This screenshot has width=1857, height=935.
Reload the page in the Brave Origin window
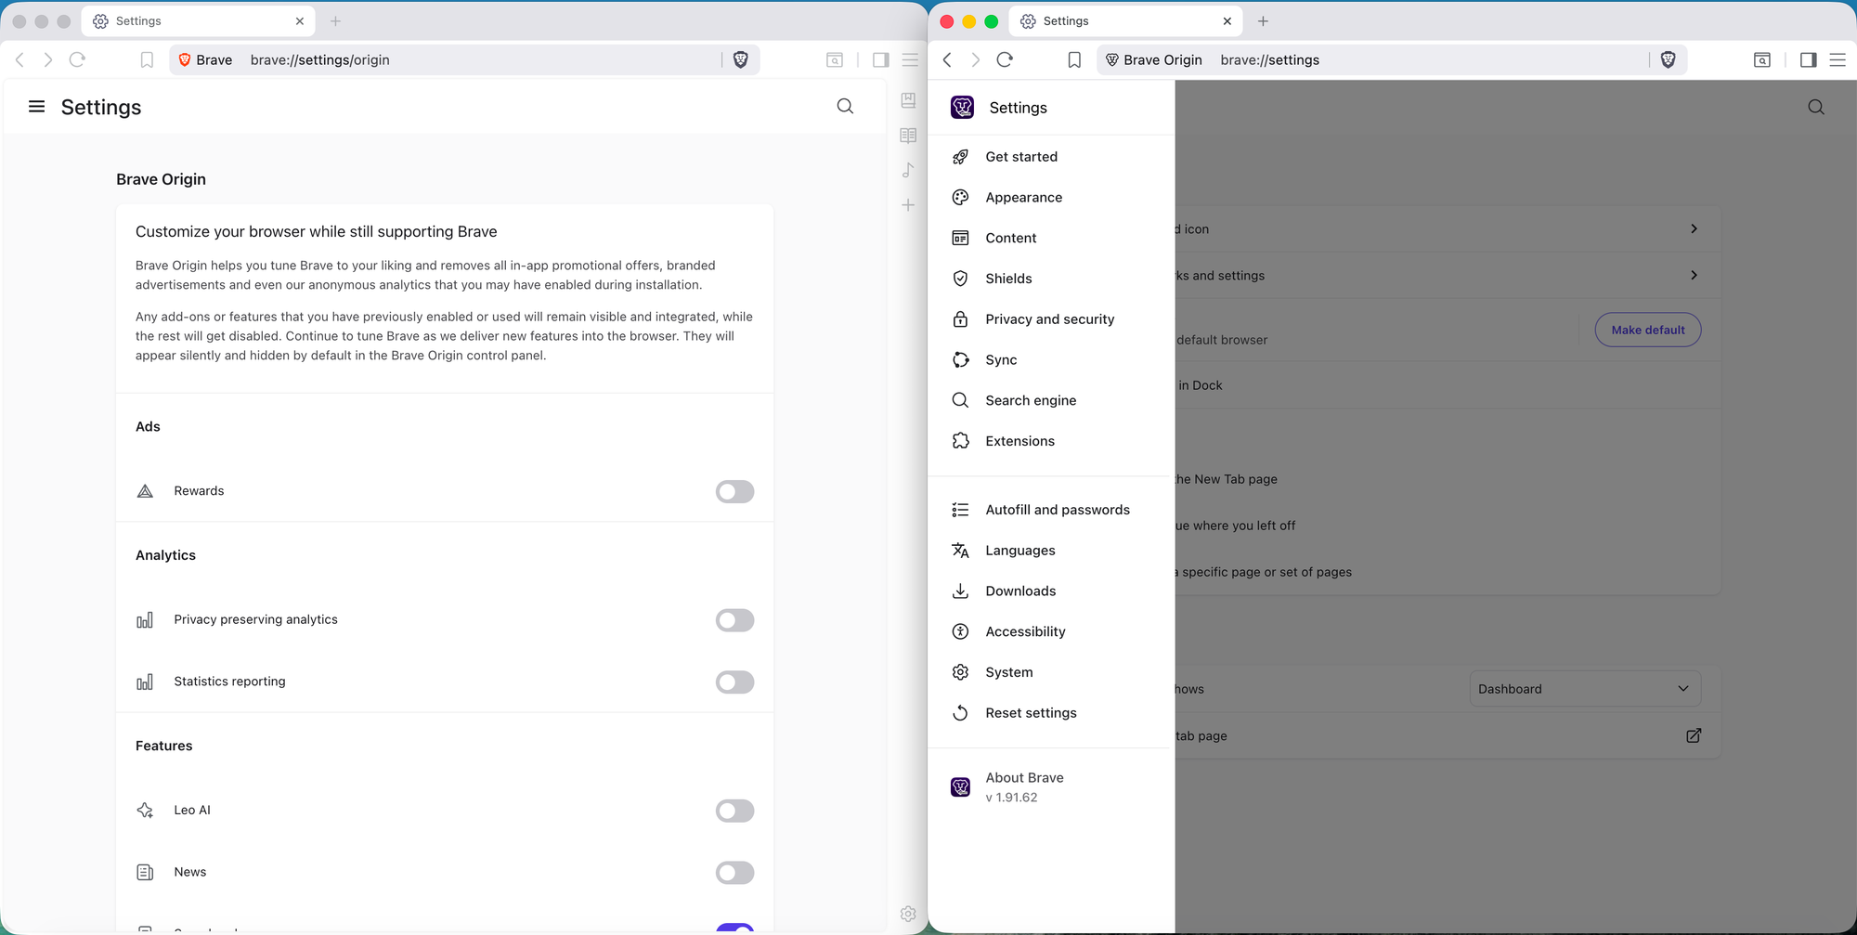point(1005,60)
